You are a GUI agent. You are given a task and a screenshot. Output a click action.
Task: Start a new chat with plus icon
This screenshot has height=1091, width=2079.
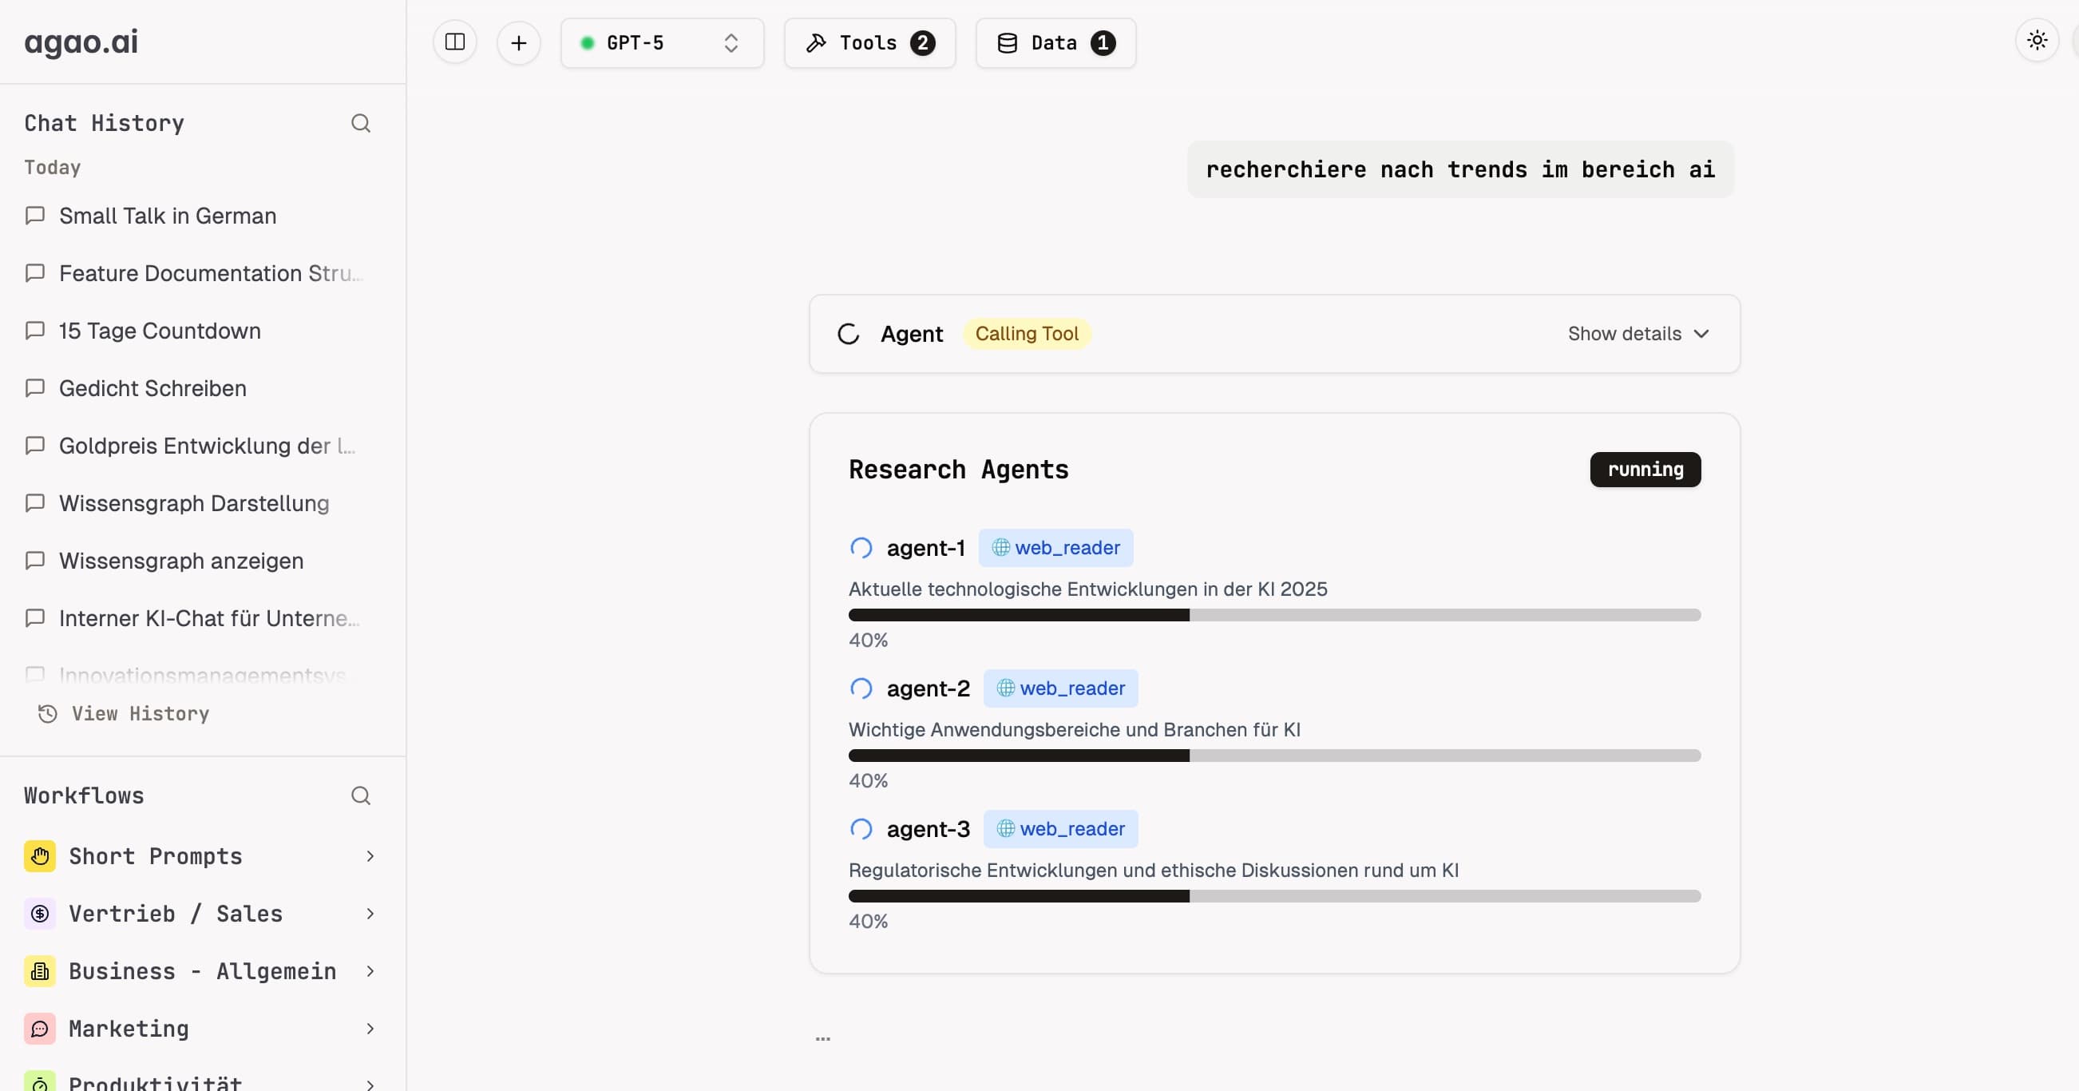[x=519, y=42]
